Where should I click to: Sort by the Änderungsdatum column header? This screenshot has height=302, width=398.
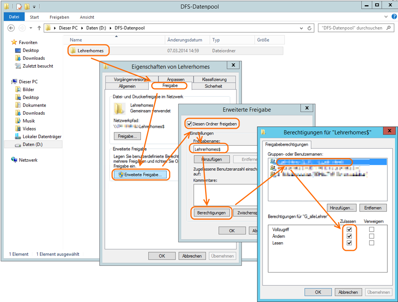185,40
